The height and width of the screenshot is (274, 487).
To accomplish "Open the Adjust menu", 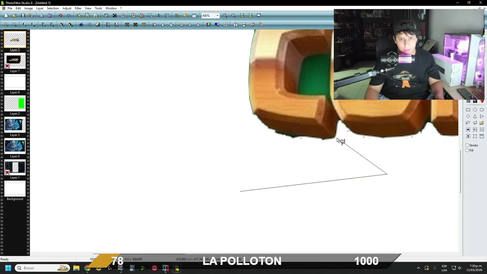I will [x=67, y=8].
